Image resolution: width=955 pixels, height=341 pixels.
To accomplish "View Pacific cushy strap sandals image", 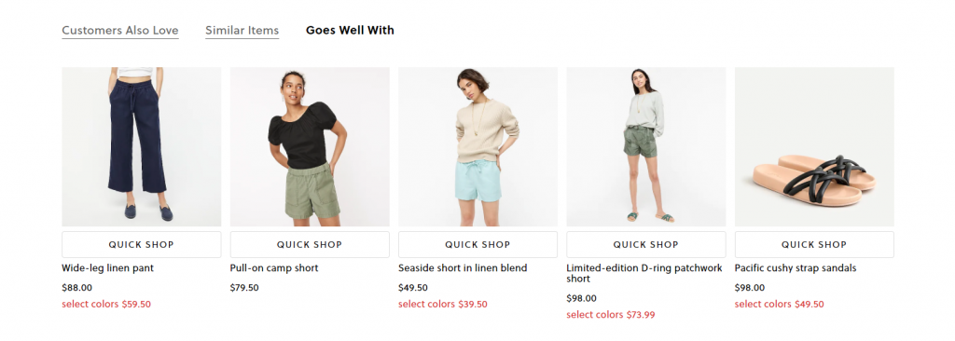I will tap(814, 147).
